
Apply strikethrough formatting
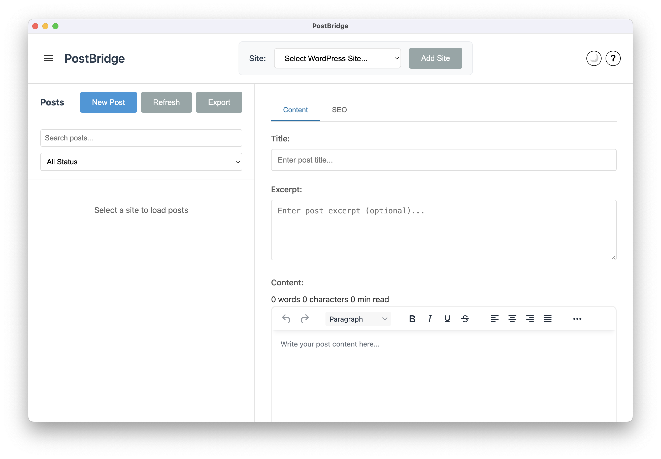(465, 319)
